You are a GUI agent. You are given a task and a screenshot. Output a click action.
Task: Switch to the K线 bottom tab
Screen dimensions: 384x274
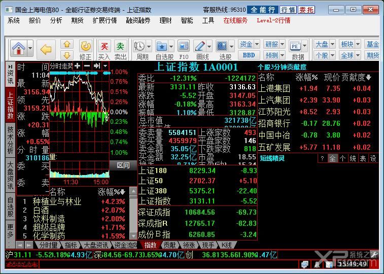tap(226, 245)
